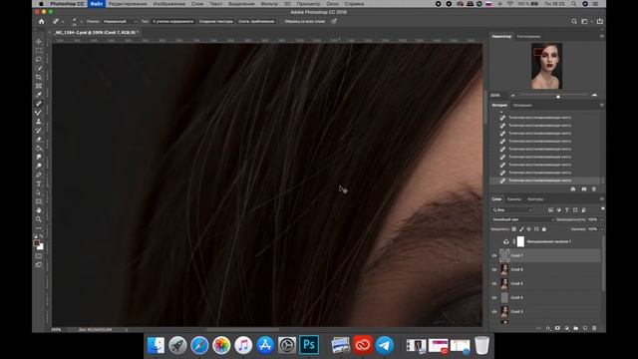Select the Frame tool
Image resolution: width=638 pixels, height=359 pixels.
(x=39, y=86)
